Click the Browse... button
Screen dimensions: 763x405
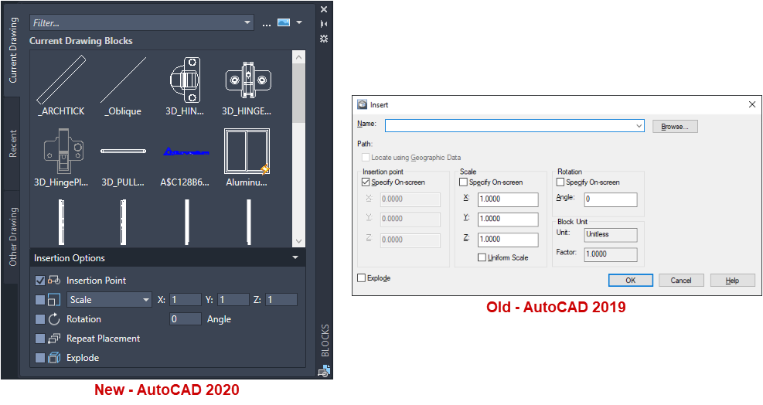675,127
